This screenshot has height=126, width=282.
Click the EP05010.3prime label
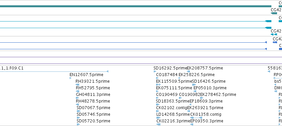point(210,88)
